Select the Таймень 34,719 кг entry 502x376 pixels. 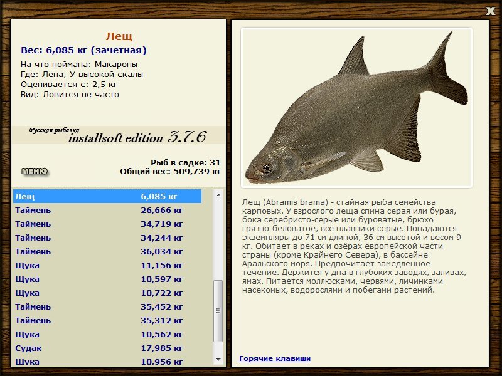107,224
